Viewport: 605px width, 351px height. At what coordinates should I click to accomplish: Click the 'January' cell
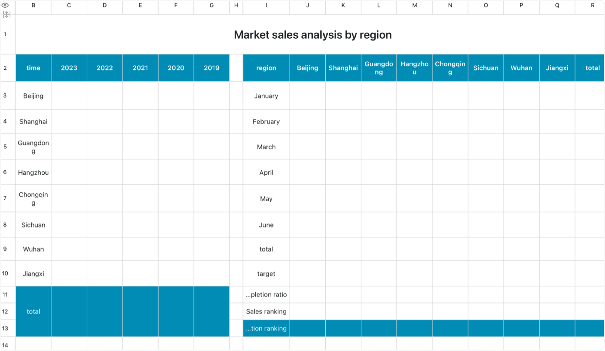point(266,96)
